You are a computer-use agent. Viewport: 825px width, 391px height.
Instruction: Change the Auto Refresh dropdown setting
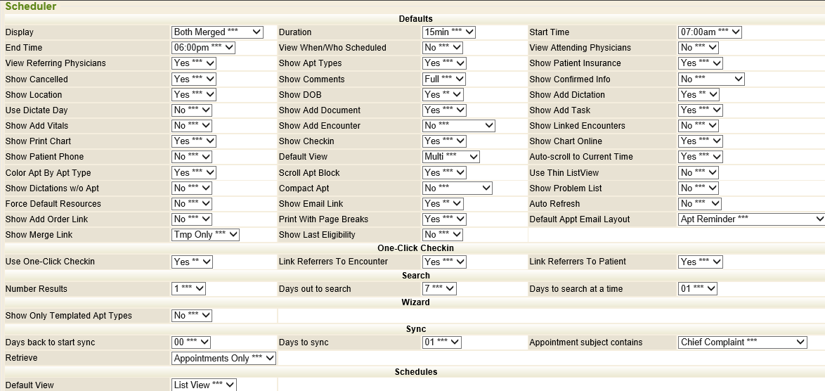(699, 204)
